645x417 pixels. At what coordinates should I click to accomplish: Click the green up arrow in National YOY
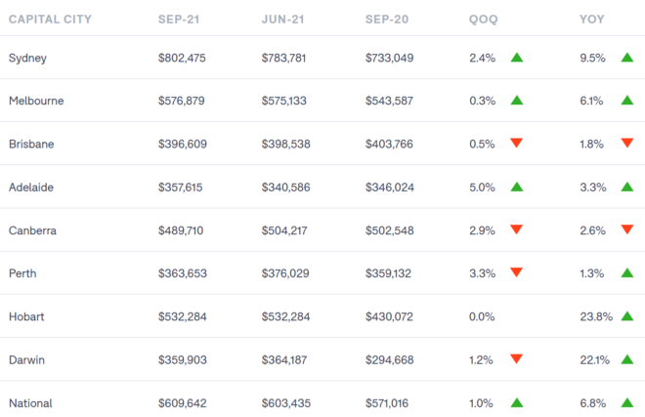point(625,402)
